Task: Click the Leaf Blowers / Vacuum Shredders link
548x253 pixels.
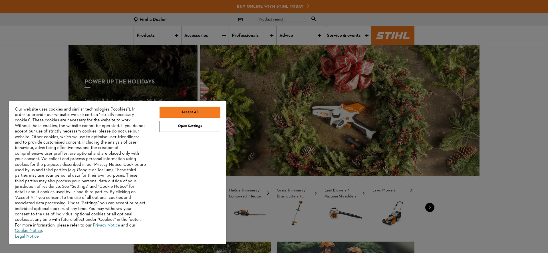Action: click(x=341, y=193)
